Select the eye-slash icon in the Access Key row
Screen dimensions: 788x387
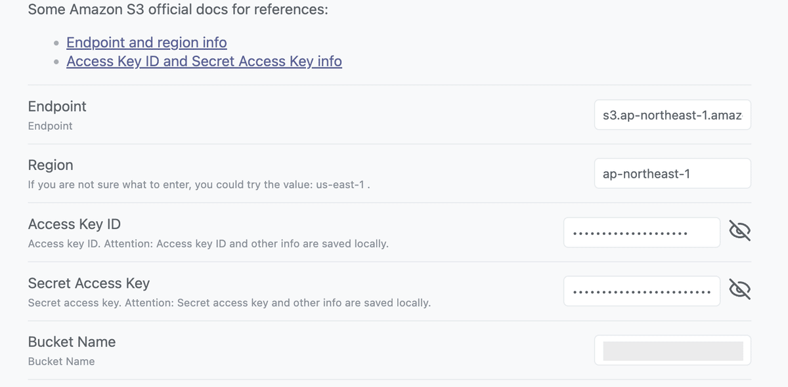point(740,231)
